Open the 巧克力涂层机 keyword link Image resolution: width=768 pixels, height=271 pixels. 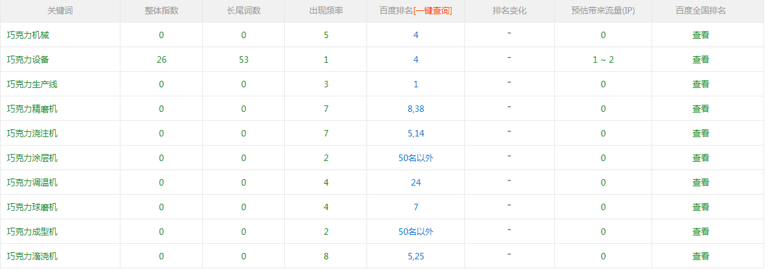[x=32, y=158]
